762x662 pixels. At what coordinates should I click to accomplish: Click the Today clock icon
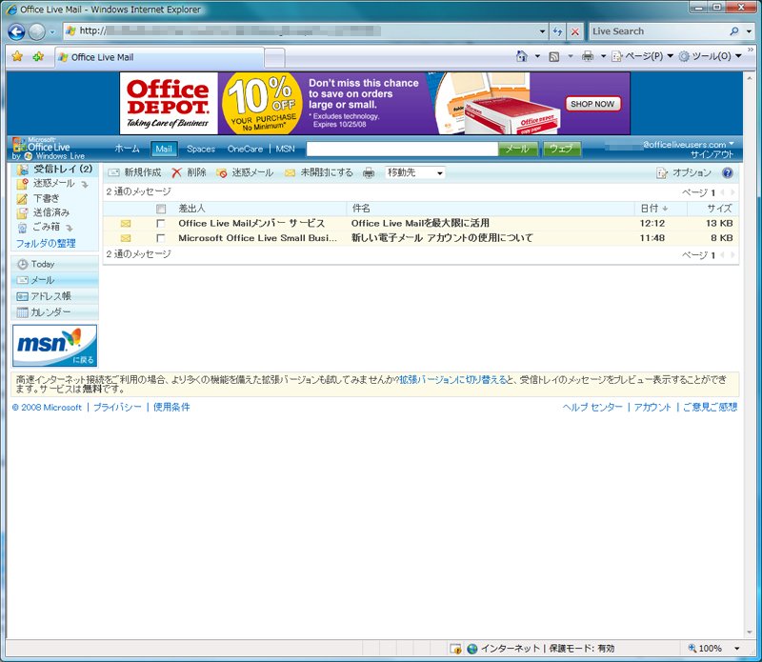pos(22,265)
